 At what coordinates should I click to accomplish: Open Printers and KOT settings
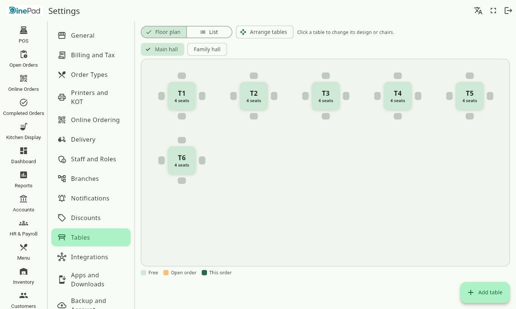tap(91, 97)
